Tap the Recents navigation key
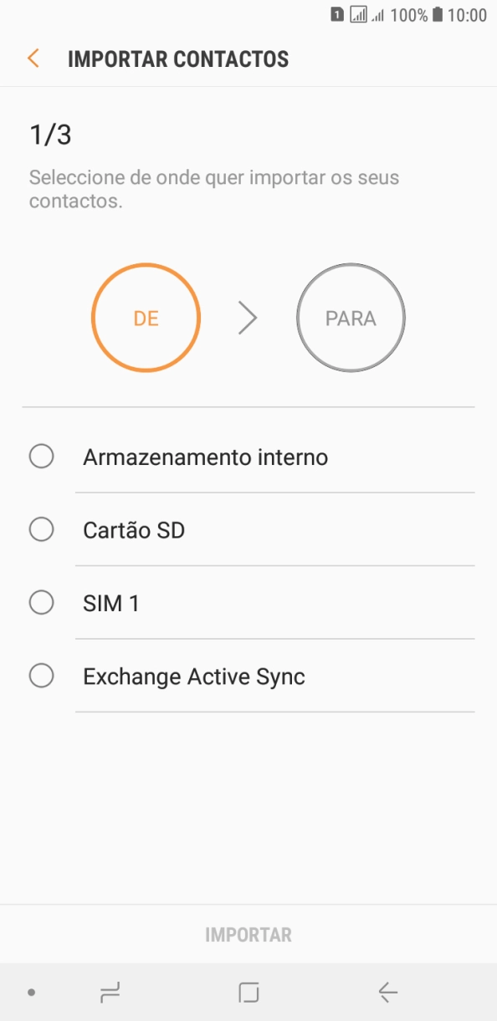497x1021 pixels. (x=109, y=993)
